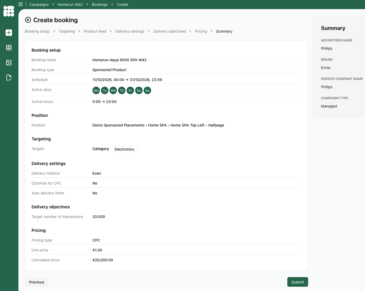Go to the Targeting step
365x291 pixels.
(x=67, y=31)
